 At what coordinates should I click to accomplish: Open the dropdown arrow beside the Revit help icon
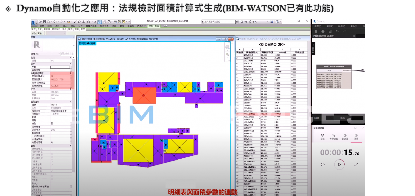click(281, 22)
